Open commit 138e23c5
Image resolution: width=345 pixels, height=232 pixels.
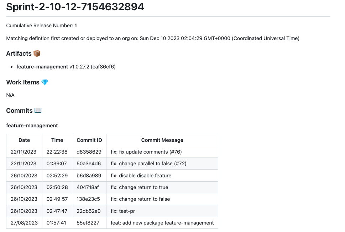(89, 199)
